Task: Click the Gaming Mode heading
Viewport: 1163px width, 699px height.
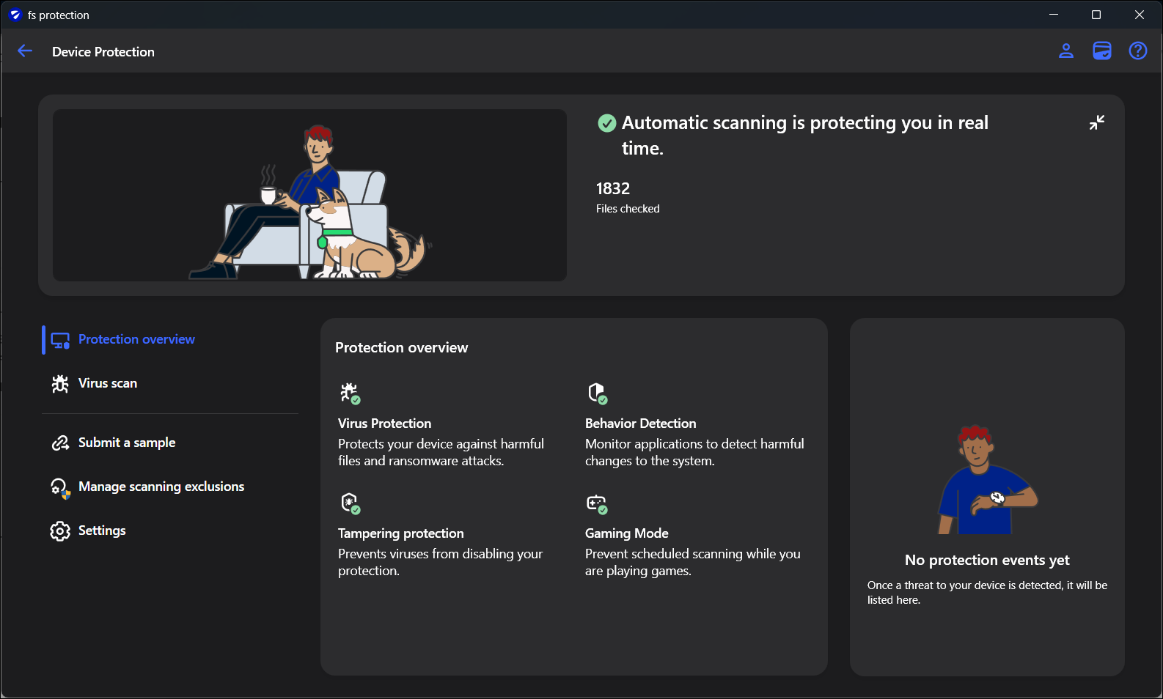Action: click(x=626, y=533)
